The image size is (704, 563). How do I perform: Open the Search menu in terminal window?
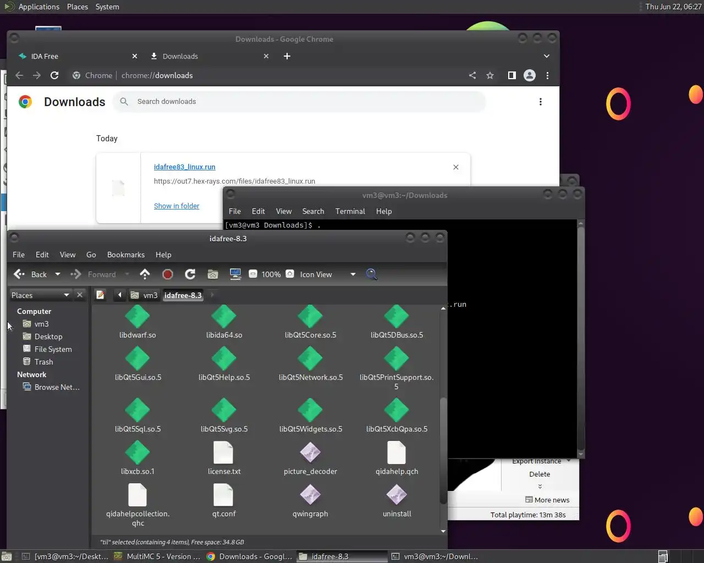[313, 211]
